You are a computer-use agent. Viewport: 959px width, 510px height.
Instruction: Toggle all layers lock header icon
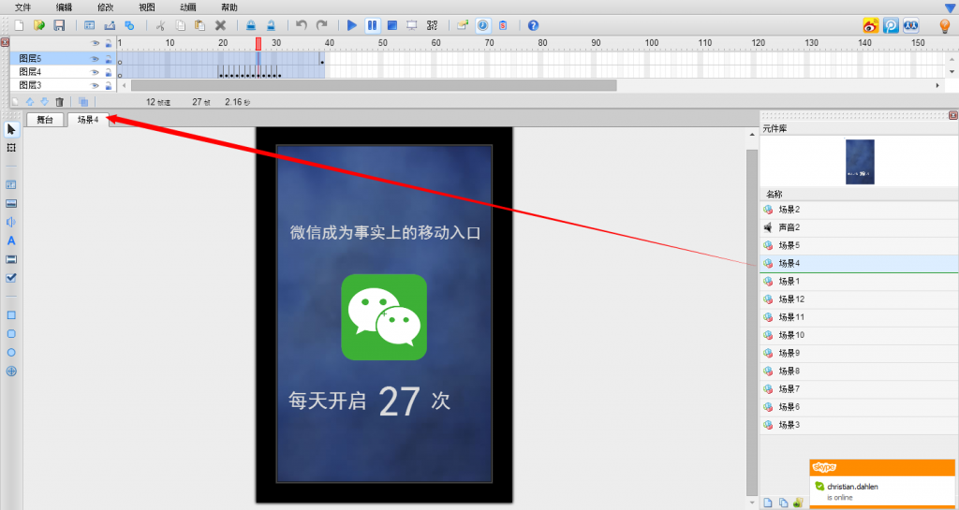tap(109, 43)
